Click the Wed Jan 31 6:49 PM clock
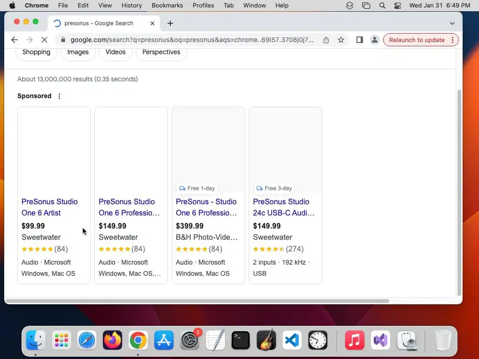479x359 pixels. pyautogui.click(x=440, y=6)
